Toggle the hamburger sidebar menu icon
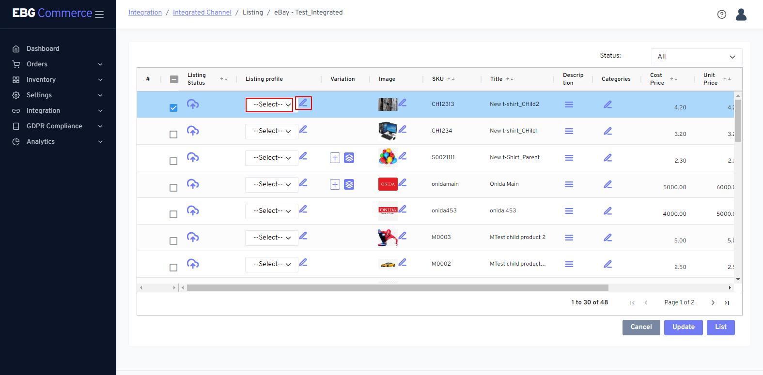This screenshot has height=375, width=763. pos(99,15)
